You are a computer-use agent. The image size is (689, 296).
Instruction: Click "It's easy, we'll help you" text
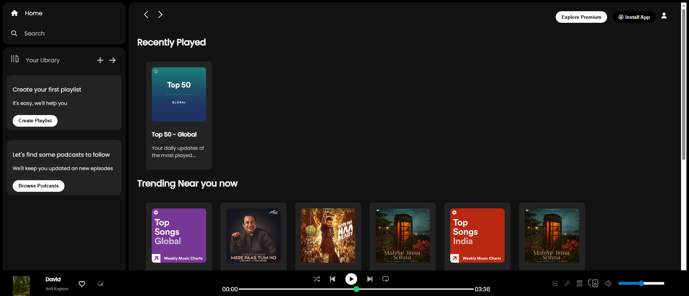click(x=40, y=103)
